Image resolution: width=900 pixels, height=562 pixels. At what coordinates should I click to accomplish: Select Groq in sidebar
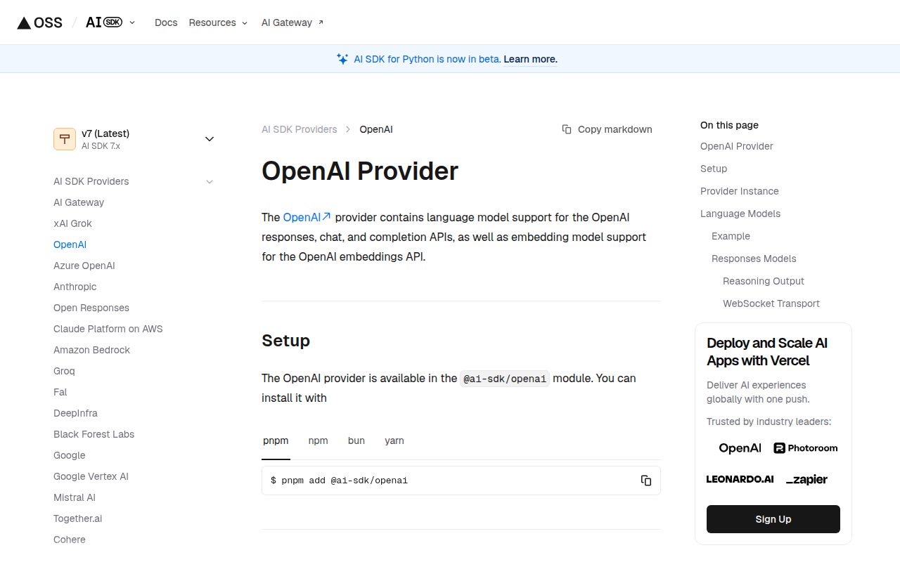(64, 371)
